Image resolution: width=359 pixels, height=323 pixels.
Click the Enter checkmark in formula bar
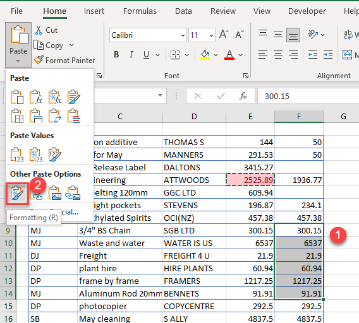pos(221,96)
